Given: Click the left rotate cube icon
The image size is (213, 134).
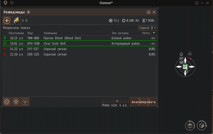Looking at the screenshot, I should pyautogui.click(x=190, y=125).
